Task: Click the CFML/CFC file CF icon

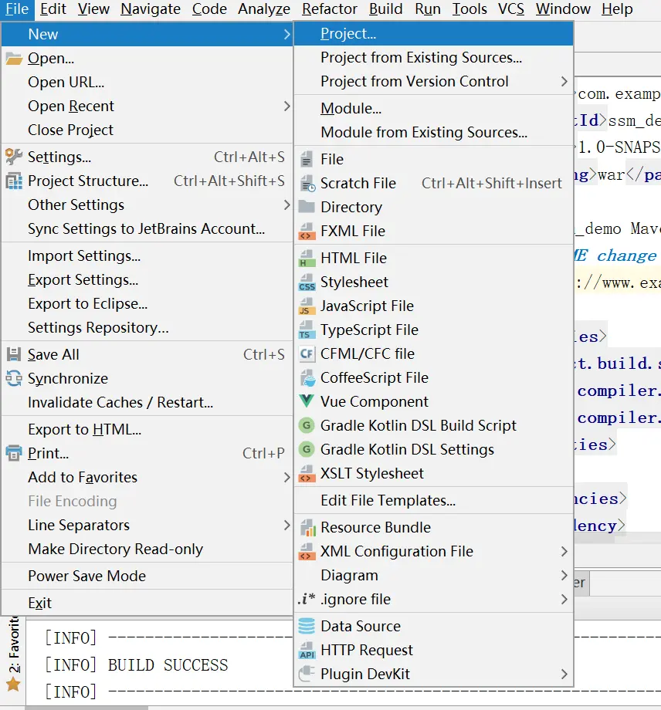Action: pos(307,353)
